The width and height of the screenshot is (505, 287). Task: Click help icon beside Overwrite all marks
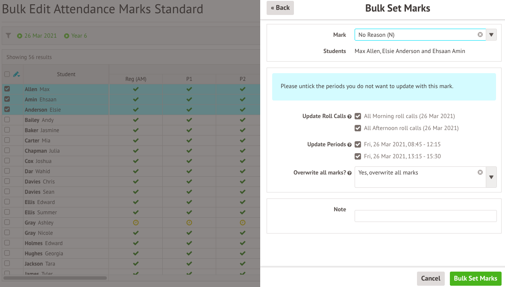click(x=349, y=173)
